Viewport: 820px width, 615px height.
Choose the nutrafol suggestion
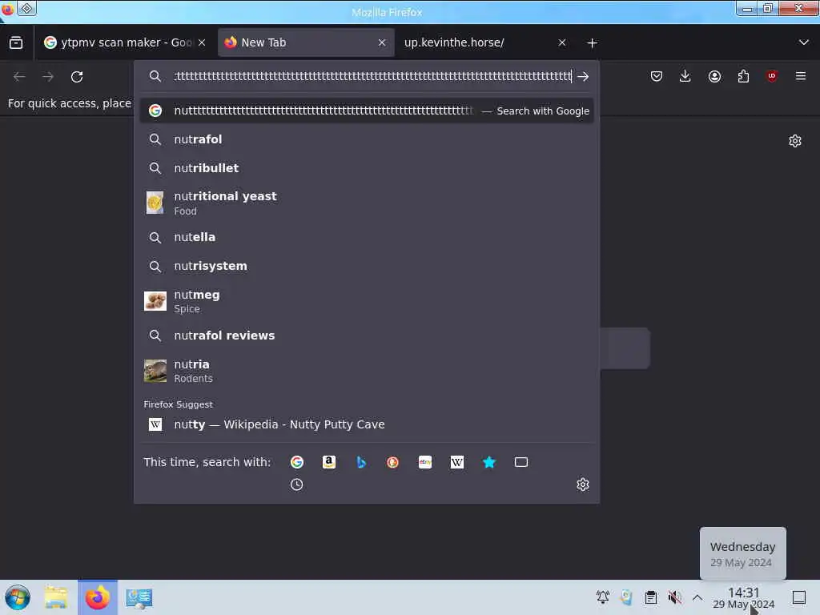[x=367, y=139]
